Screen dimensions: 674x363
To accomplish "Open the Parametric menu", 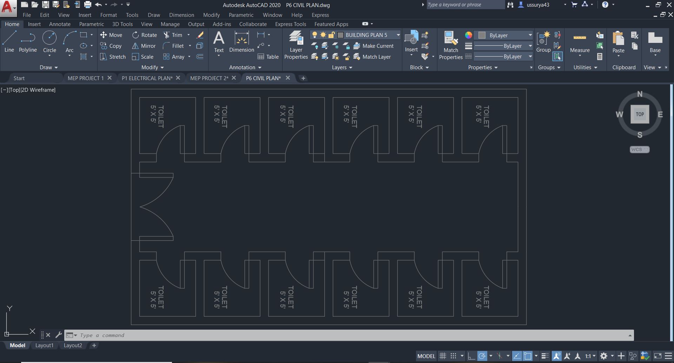I will 241,15.
